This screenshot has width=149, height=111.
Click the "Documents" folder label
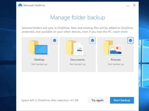pos(77,60)
